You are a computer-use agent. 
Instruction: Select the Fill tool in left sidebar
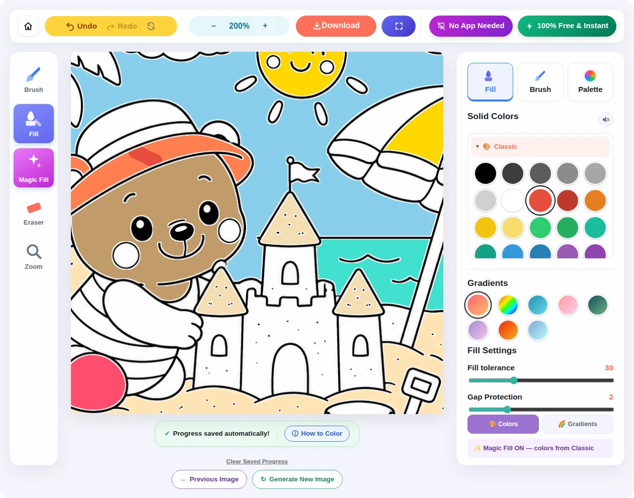pos(34,124)
